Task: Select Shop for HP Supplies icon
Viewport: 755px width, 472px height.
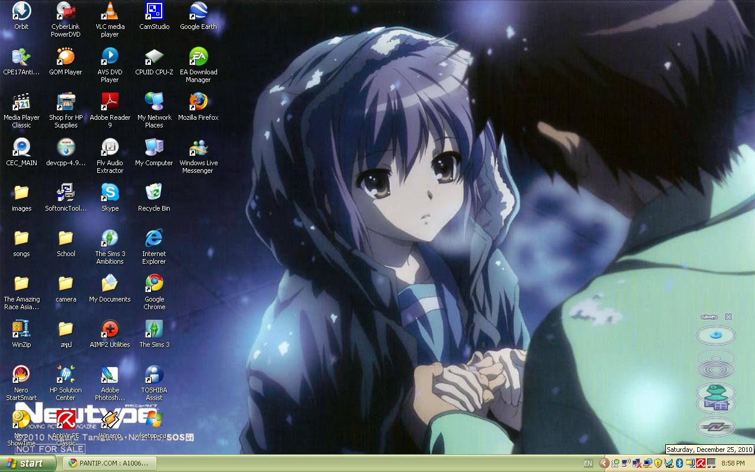Action: click(x=65, y=110)
